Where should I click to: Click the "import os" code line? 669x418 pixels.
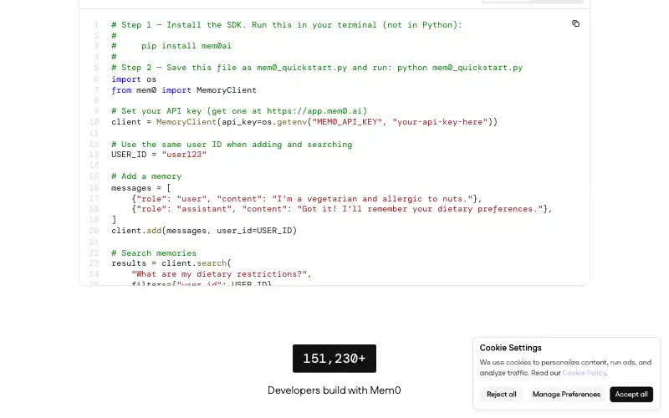click(x=134, y=79)
